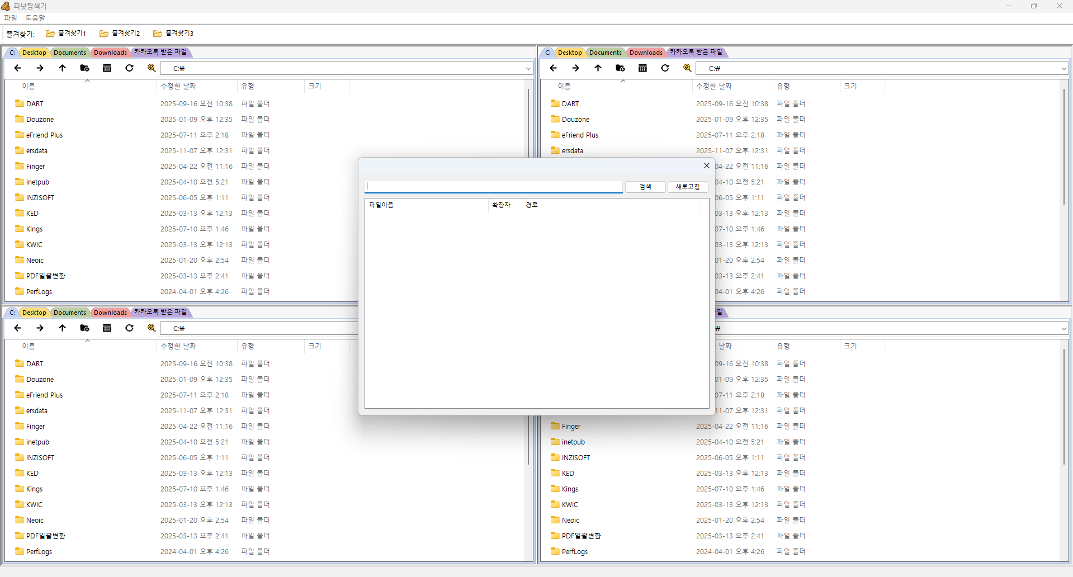Image resolution: width=1073 pixels, height=577 pixels.
Task: Open the top-right pane path dropdown
Action: (x=1063, y=69)
